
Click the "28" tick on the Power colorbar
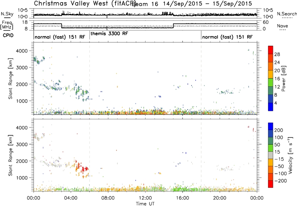[x=277, y=54]
